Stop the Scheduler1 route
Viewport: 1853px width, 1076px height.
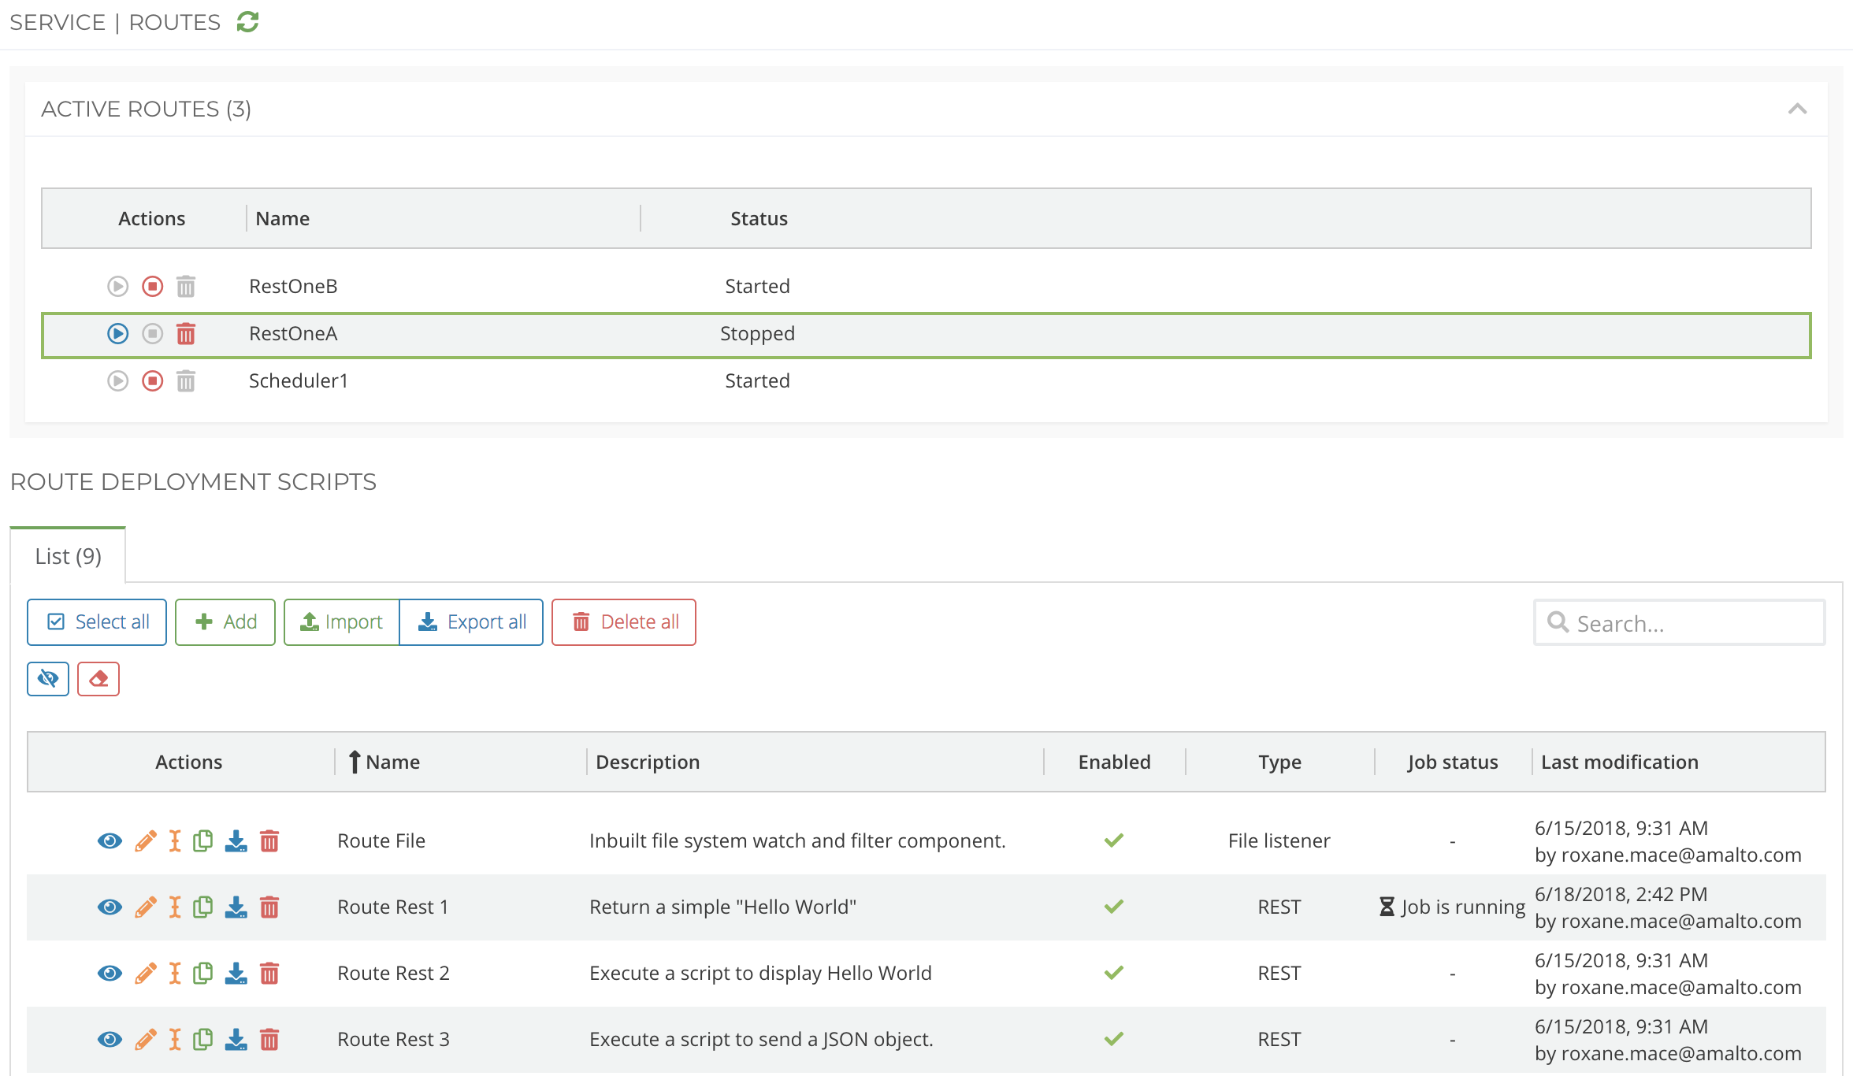pyautogui.click(x=153, y=381)
